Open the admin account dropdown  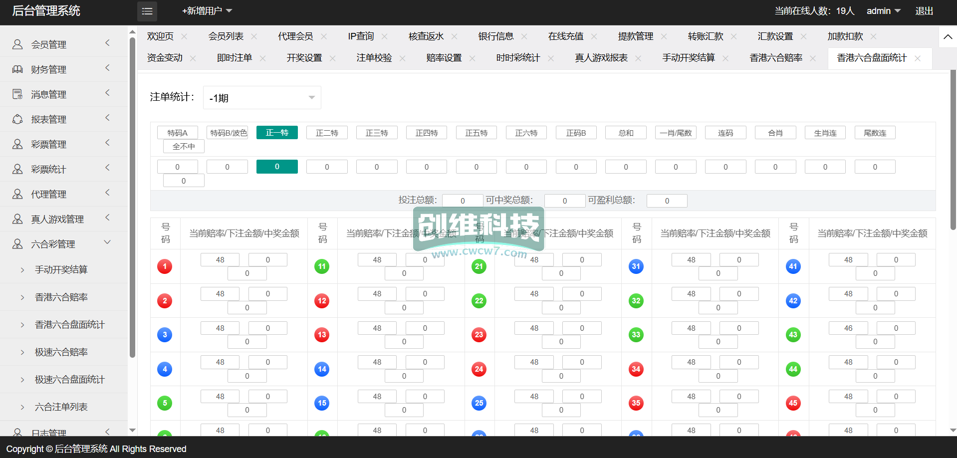point(883,11)
